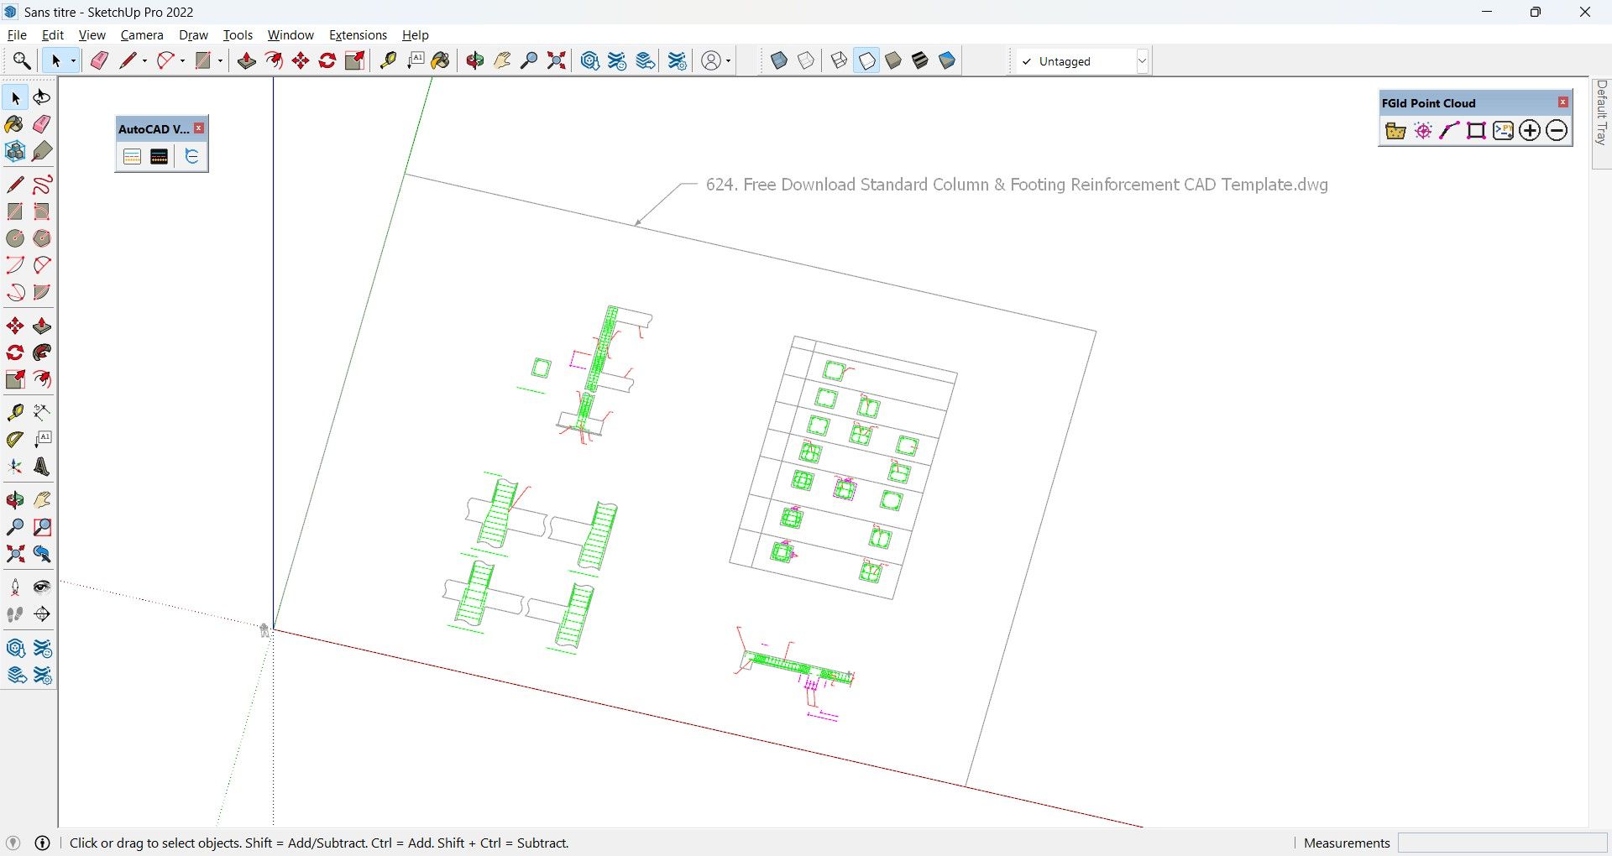1612x856 pixels.
Task: Toggle the Untagged checkmark in tag box
Action: click(1027, 61)
